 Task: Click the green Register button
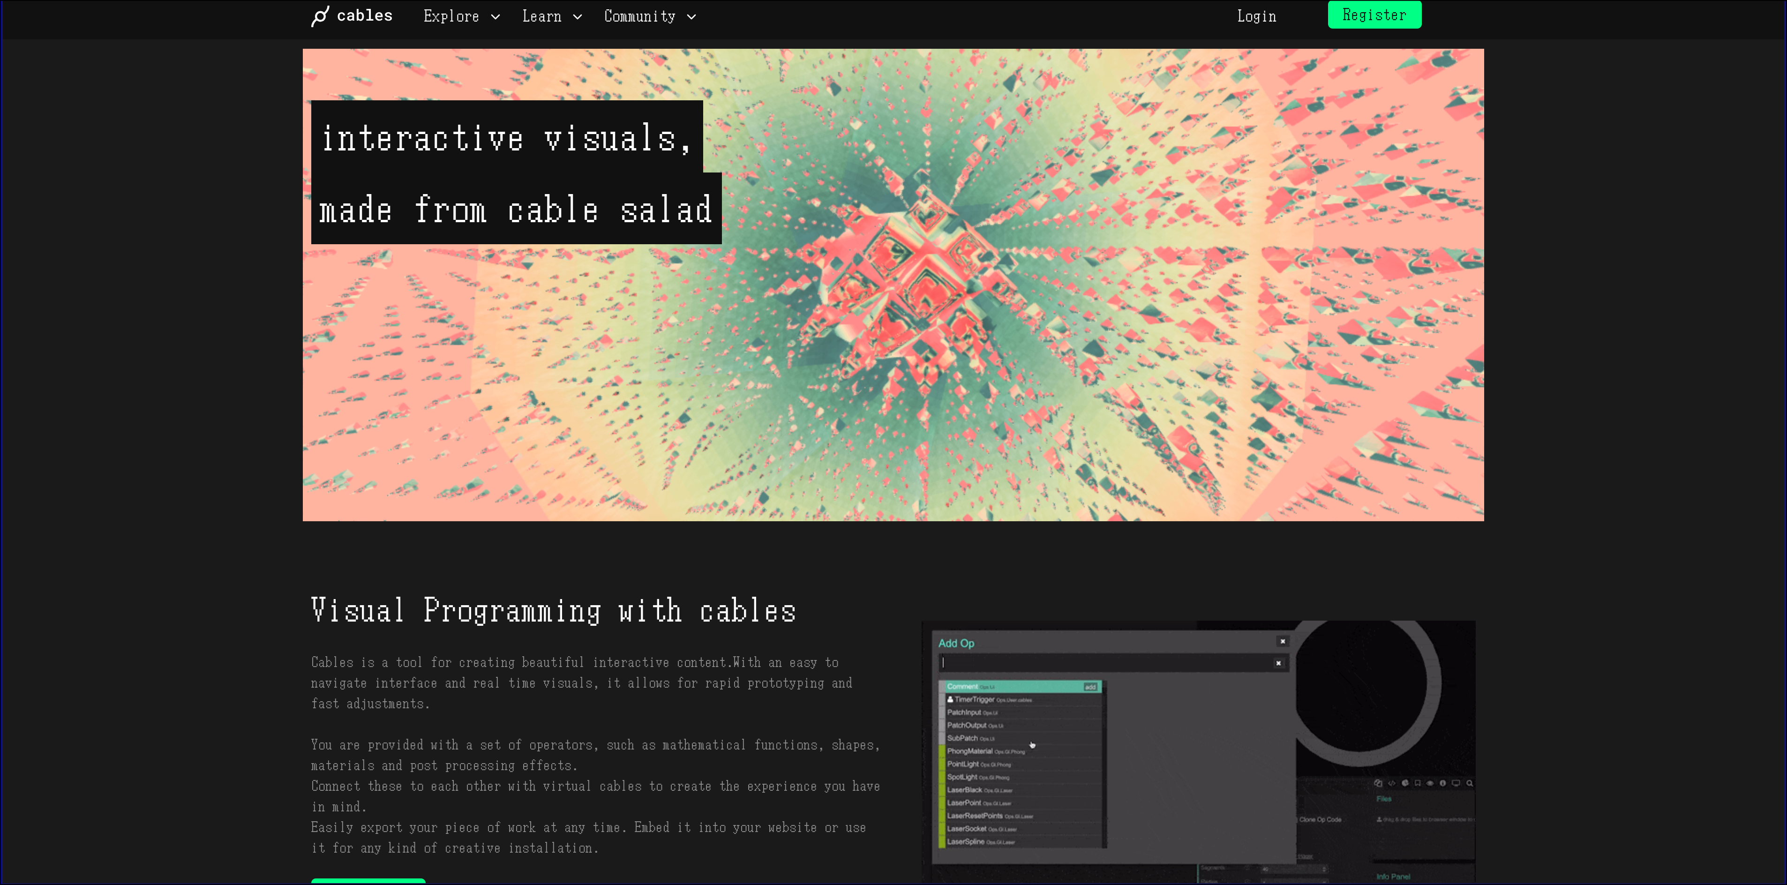coord(1374,15)
